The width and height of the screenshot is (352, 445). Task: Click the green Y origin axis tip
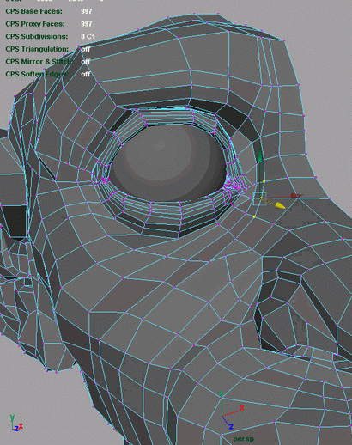pos(222,393)
